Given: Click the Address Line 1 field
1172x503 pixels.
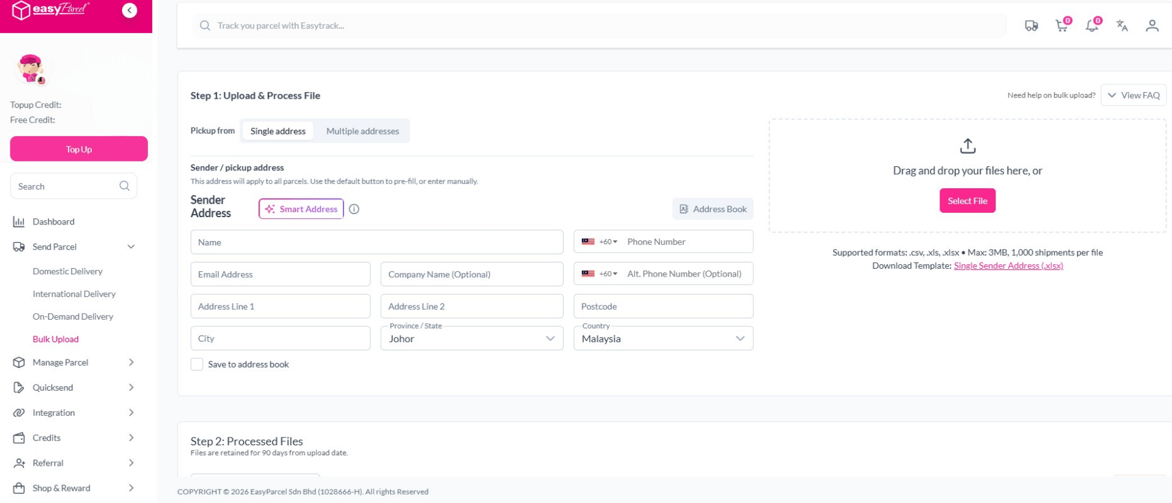Looking at the screenshot, I should click(x=280, y=307).
